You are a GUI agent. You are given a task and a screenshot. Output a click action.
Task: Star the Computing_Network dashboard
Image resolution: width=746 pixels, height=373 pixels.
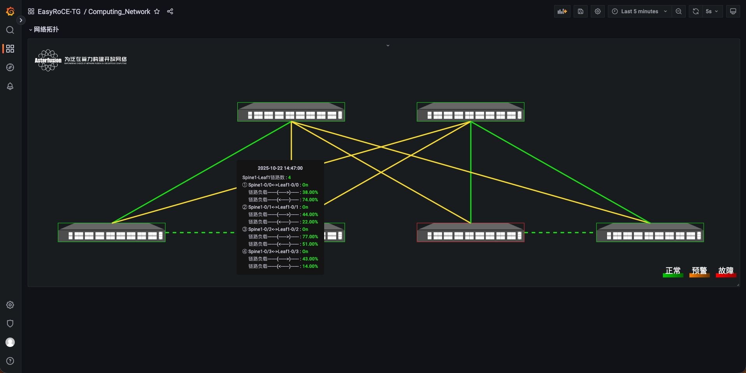click(157, 12)
